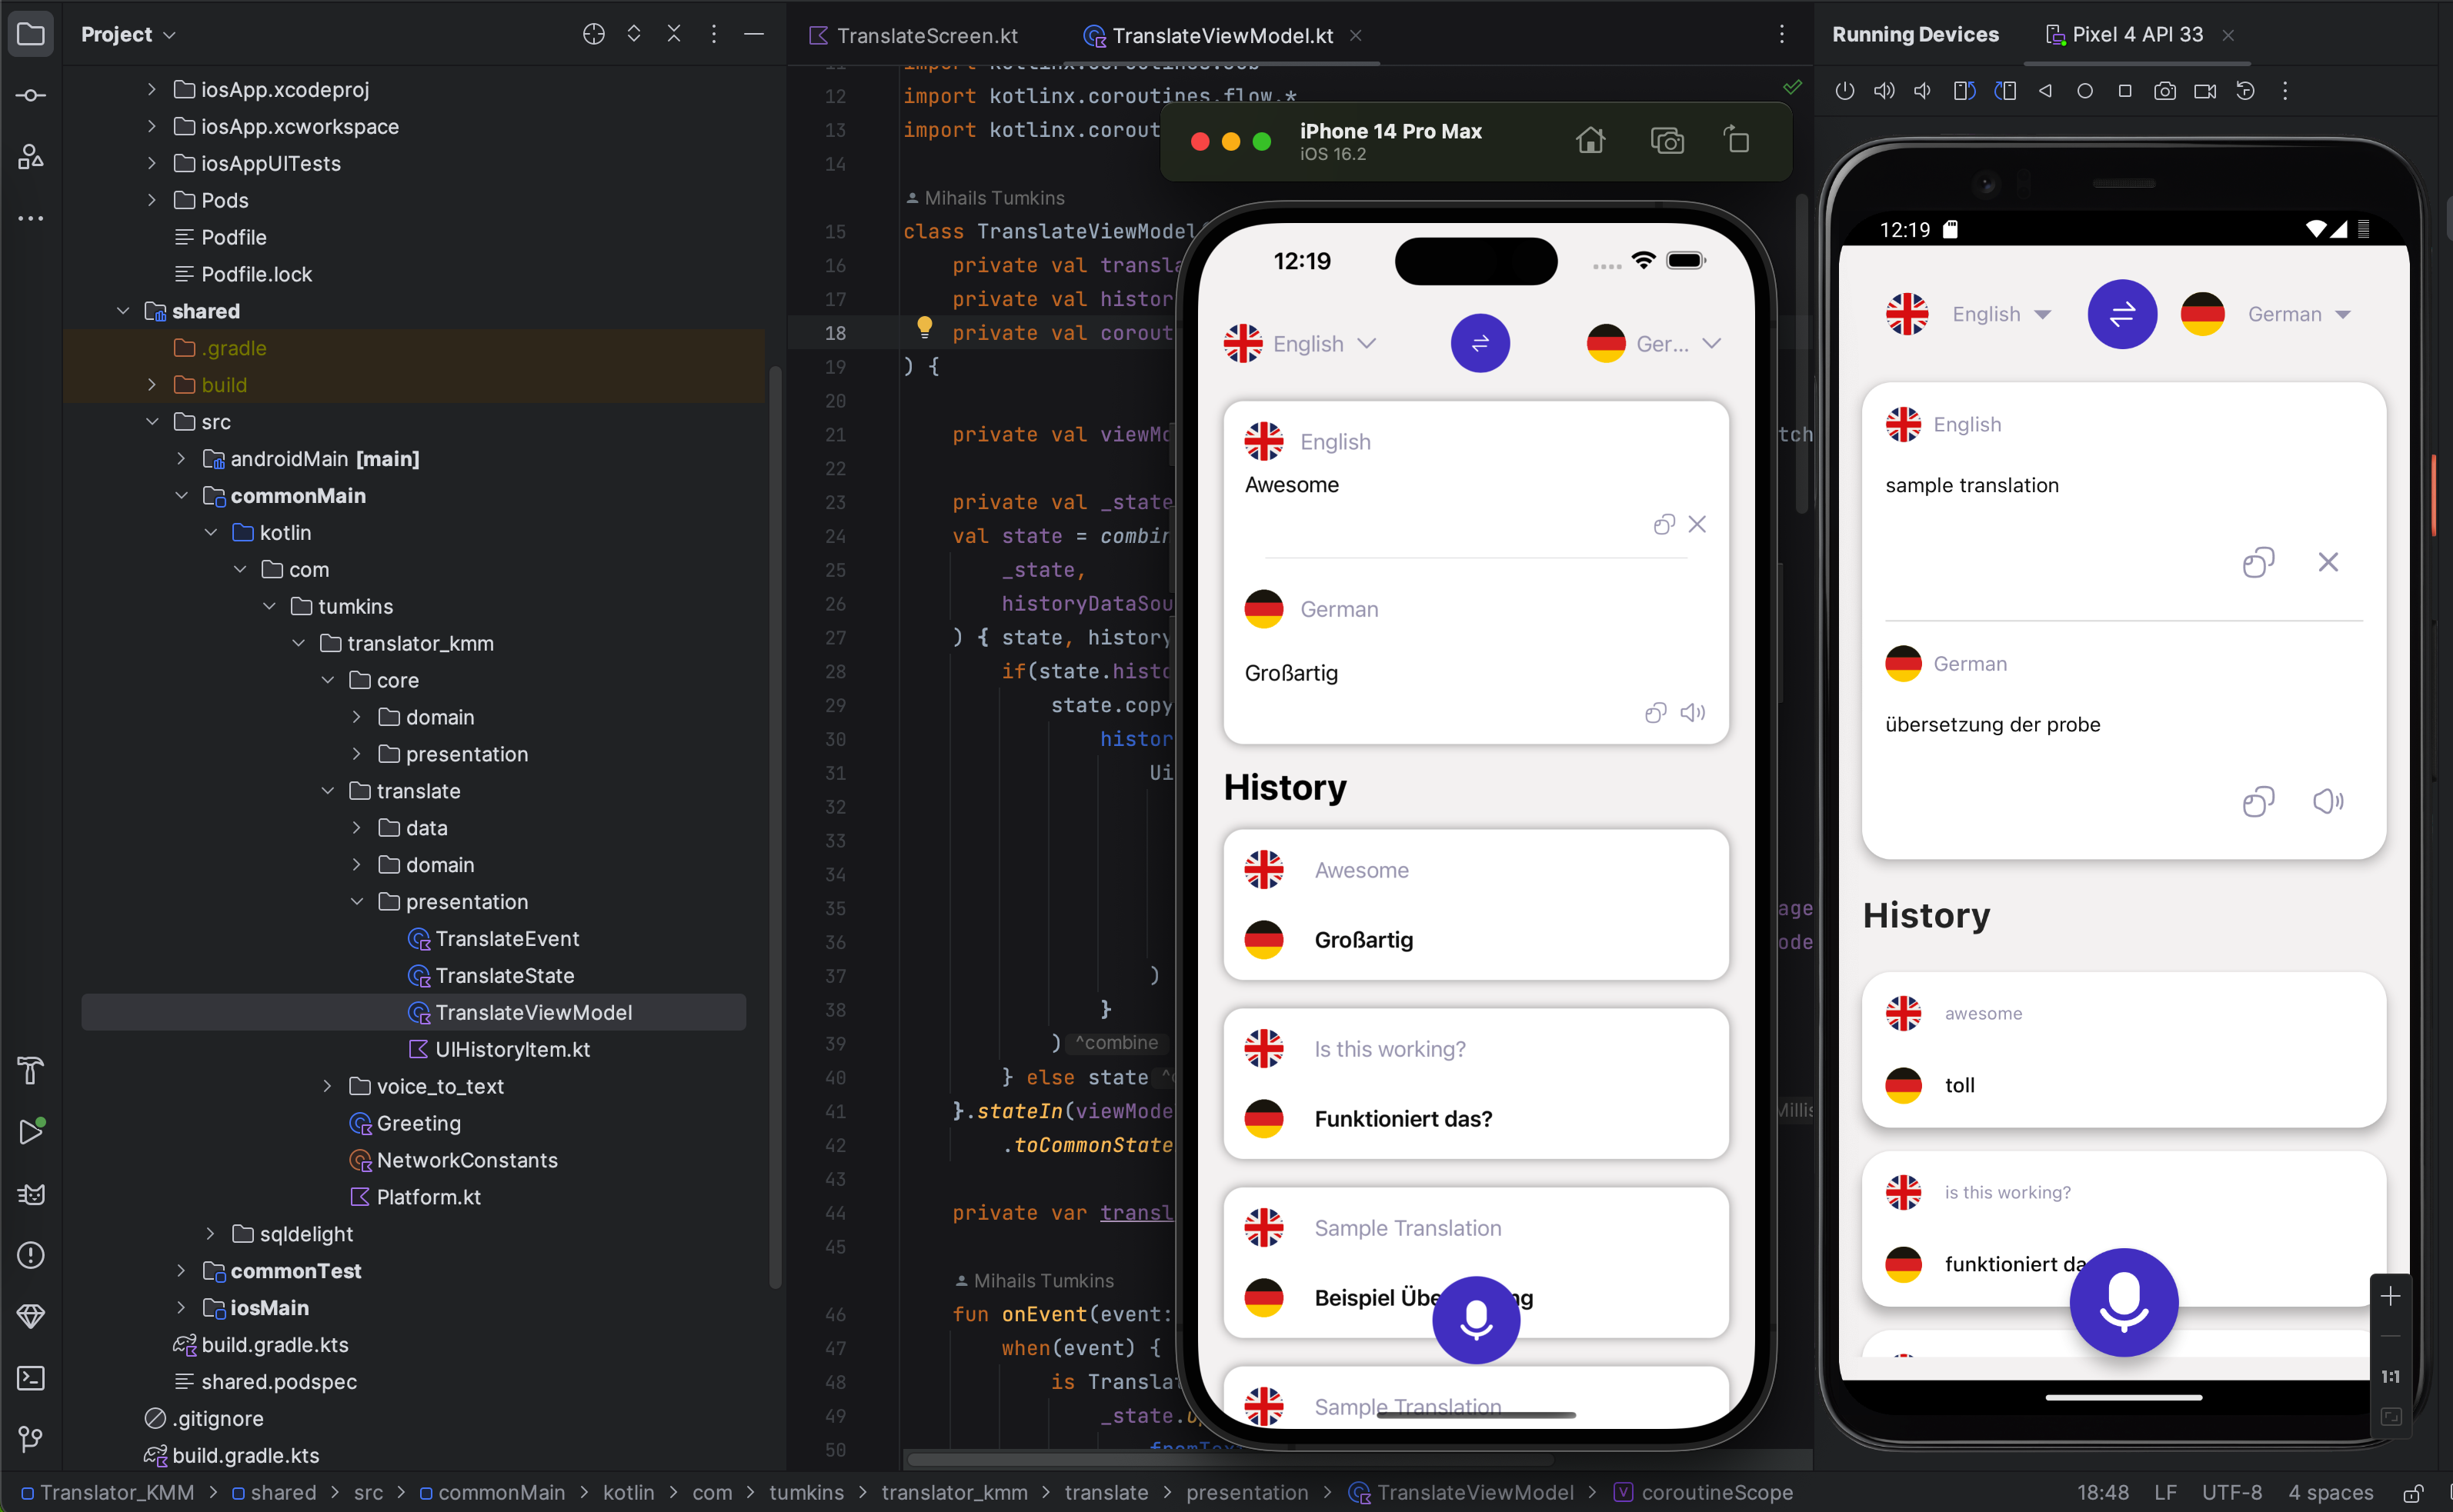Click select opened file crosshair icon
This screenshot has height=1512, width=2453.
tap(593, 34)
